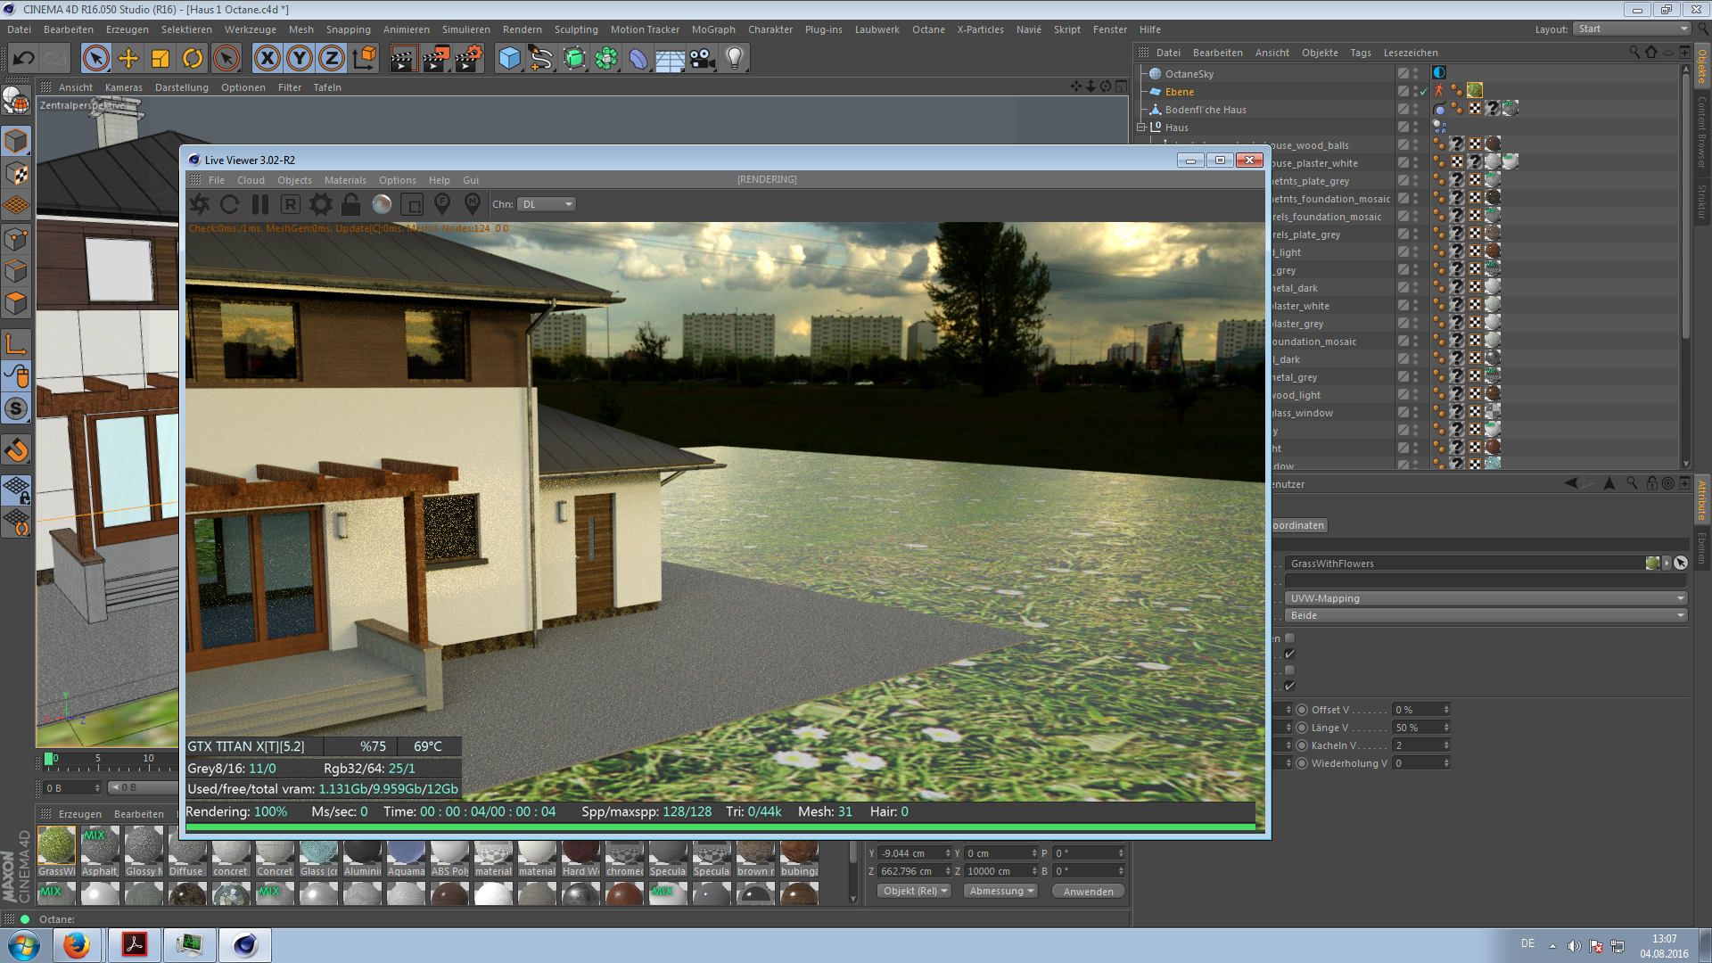Screen dimensions: 1712x963
Task: Collapse the Haus object tree
Action: tap(1140, 128)
